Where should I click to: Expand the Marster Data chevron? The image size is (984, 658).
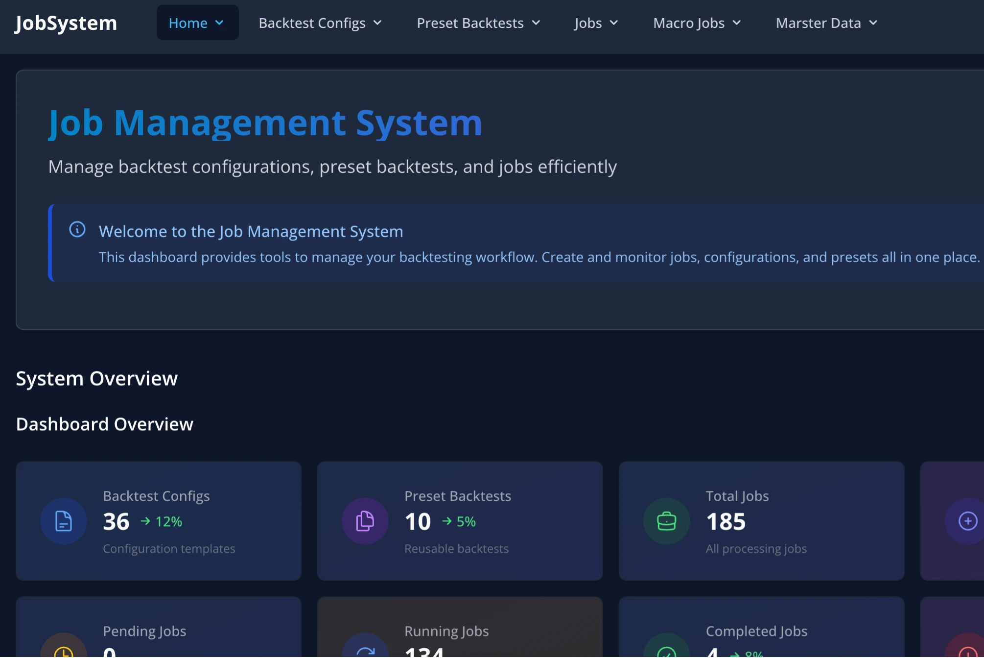873,23
